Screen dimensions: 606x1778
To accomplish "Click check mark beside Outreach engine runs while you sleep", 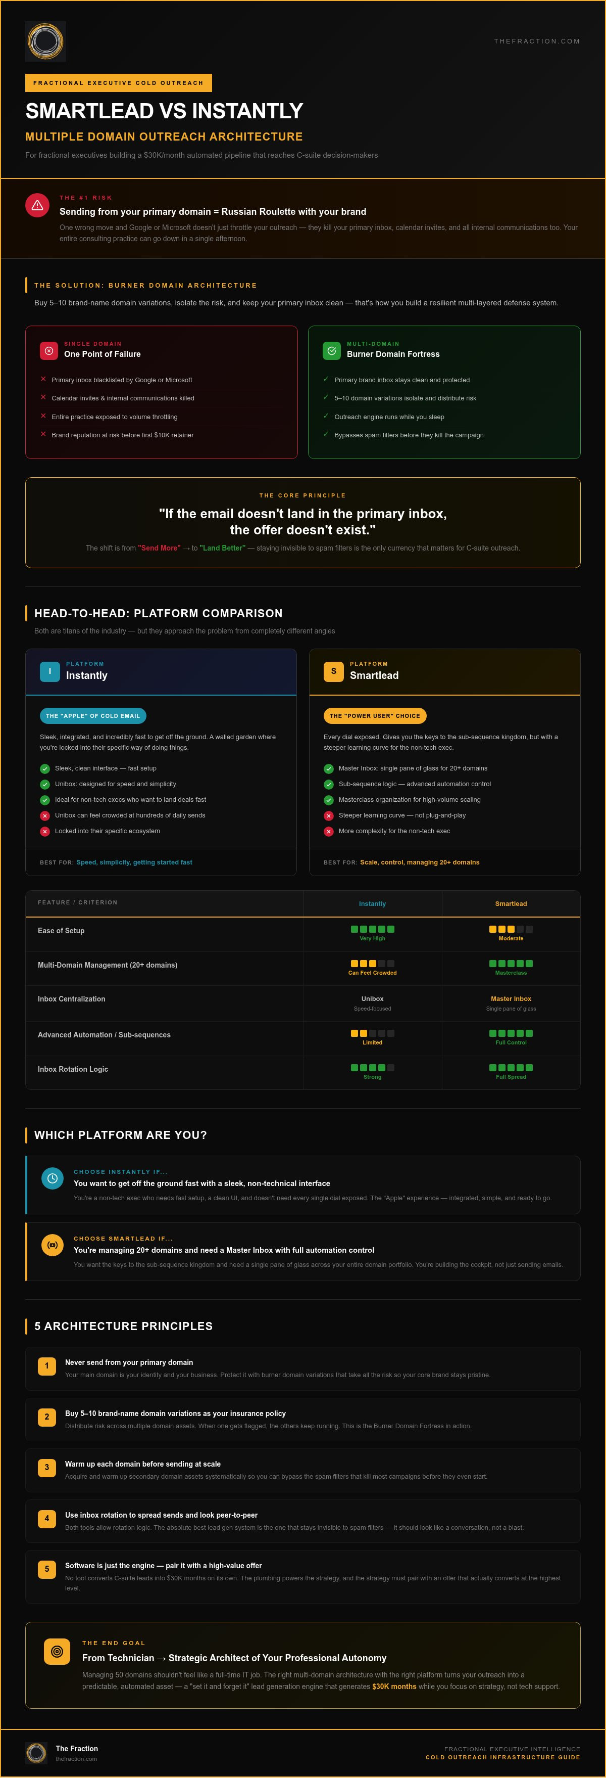I will point(326,416).
